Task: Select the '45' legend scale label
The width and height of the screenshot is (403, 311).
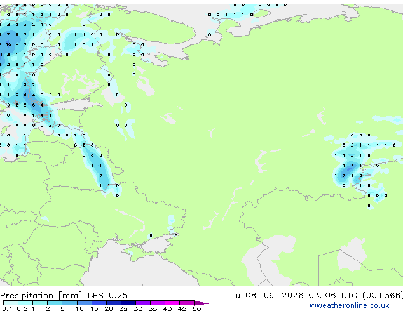Action: pyautogui.click(x=182, y=308)
